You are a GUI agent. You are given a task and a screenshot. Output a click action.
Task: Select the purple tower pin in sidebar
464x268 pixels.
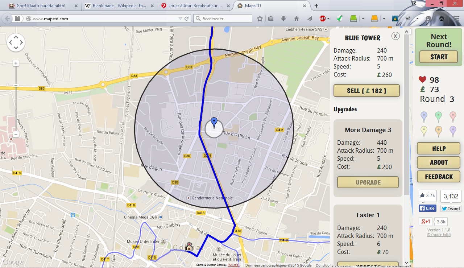452,131
